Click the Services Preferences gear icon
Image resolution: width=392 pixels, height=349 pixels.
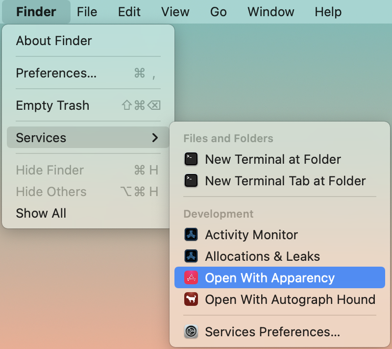[x=191, y=331]
